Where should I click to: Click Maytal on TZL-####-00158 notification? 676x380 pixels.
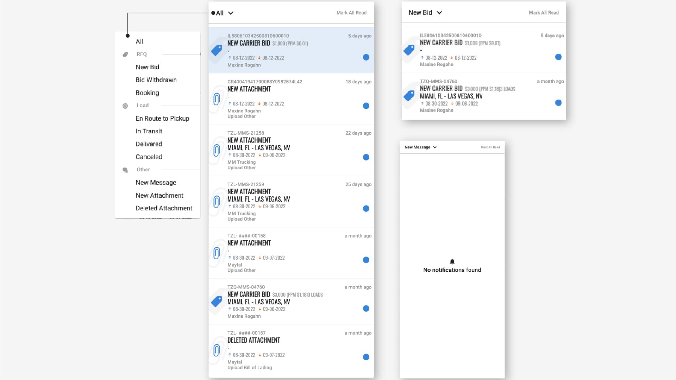(x=234, y=265)
